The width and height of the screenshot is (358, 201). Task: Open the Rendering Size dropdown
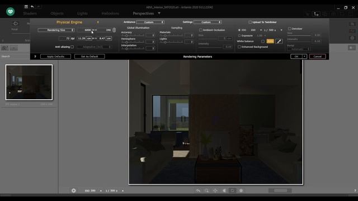(56, 30)
